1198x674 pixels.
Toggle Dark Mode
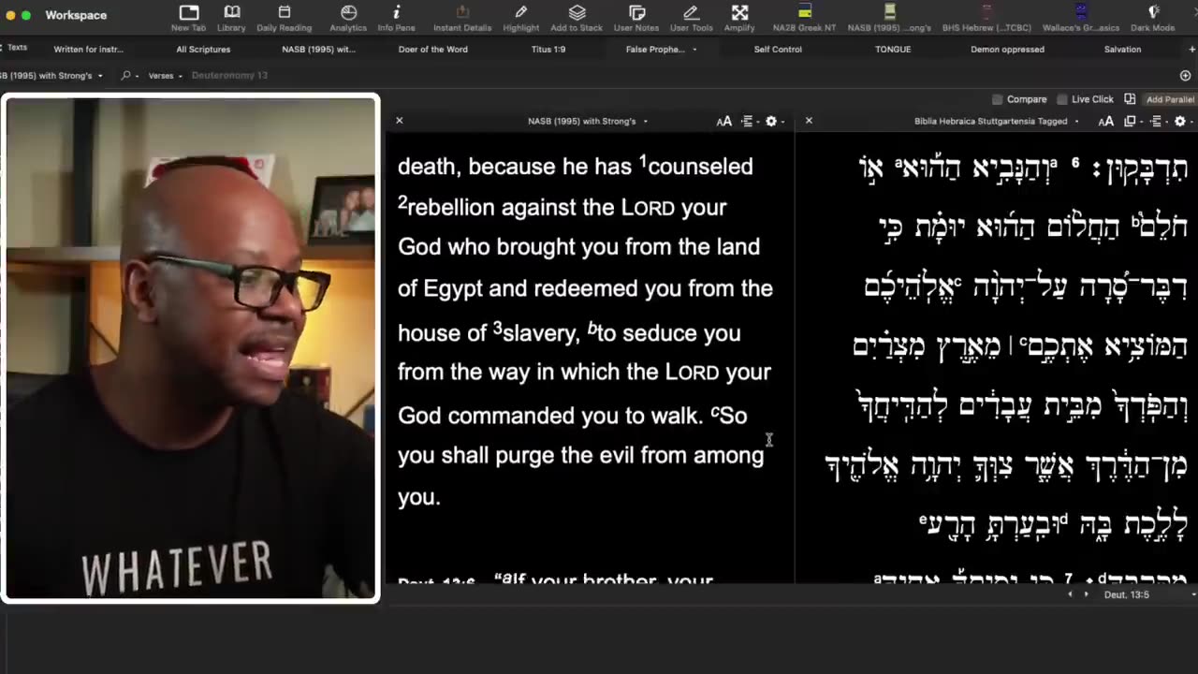(x=1153, y=17)
